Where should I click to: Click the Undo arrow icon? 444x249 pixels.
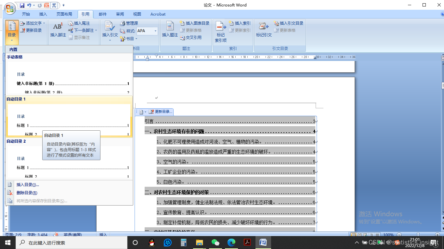click(29, 5)
